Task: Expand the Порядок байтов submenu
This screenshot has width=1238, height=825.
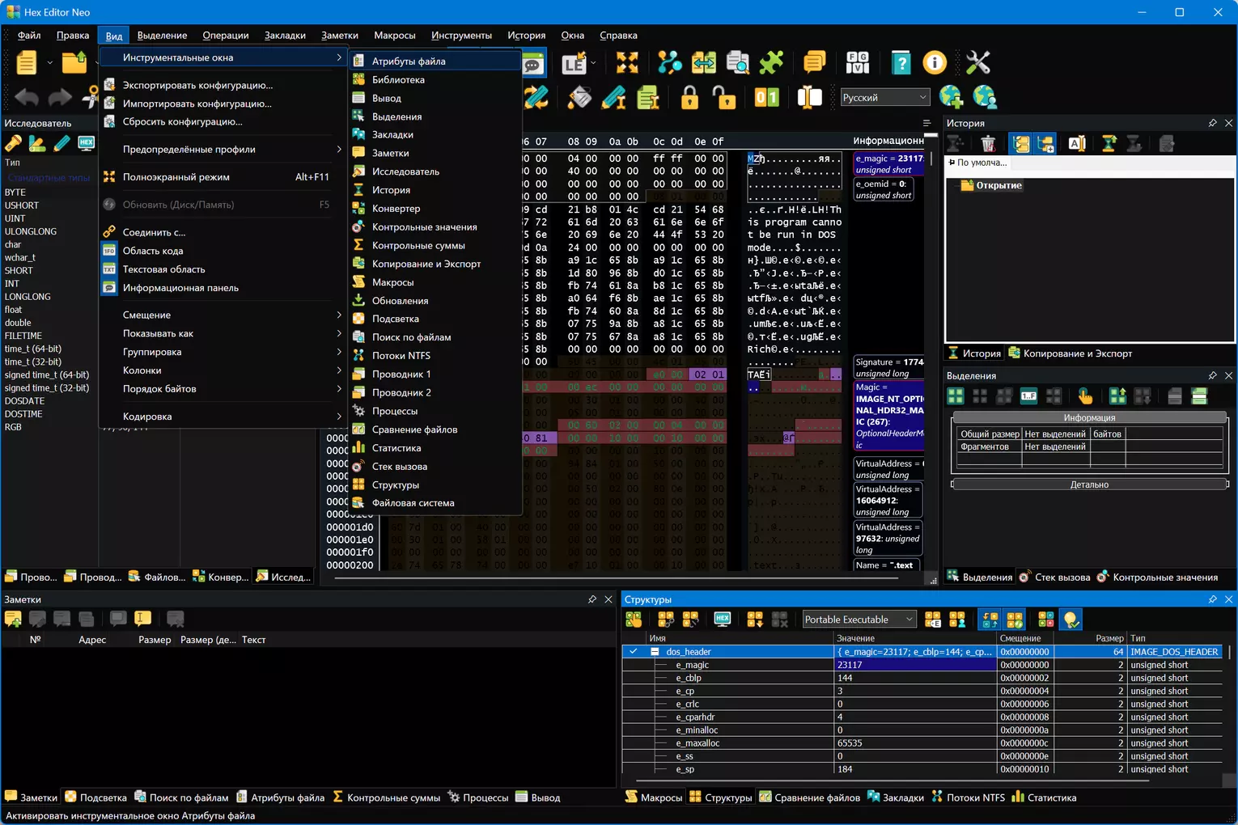Action: click(224, 389)
